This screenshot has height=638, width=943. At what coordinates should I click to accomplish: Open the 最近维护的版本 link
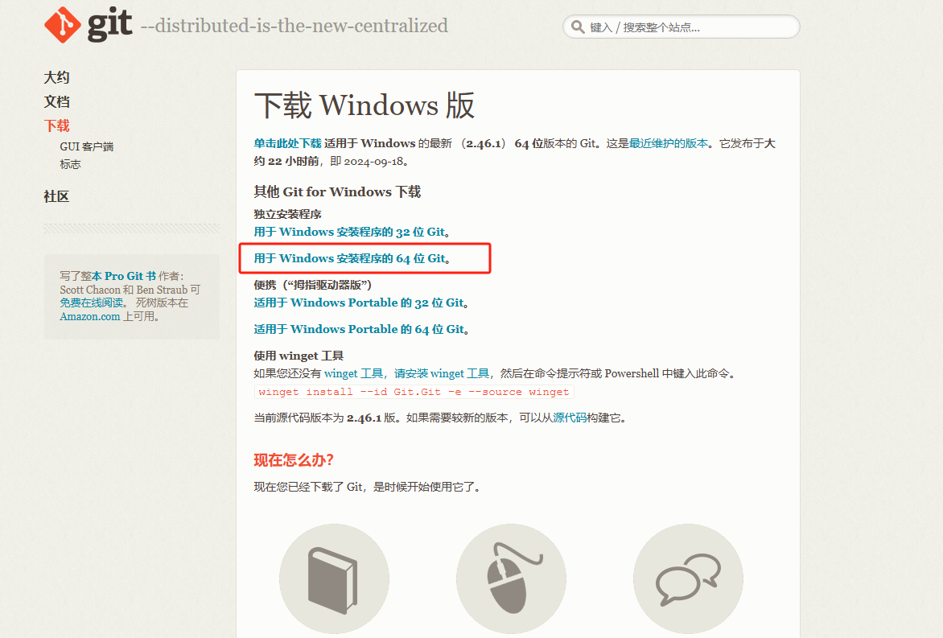(x=668, y=143)
